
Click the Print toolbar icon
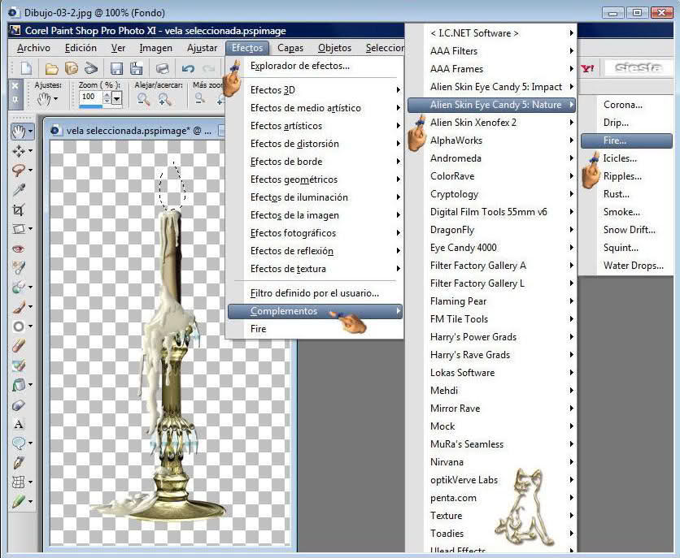point(162,68)
